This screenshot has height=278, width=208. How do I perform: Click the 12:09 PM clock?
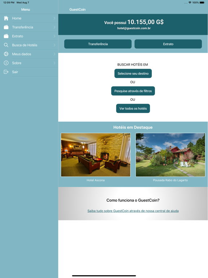(9, 3)
